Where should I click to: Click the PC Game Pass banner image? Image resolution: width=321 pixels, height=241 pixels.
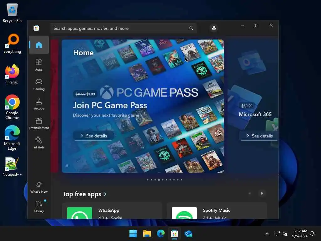pyautogui.click(x=143, y=106)
